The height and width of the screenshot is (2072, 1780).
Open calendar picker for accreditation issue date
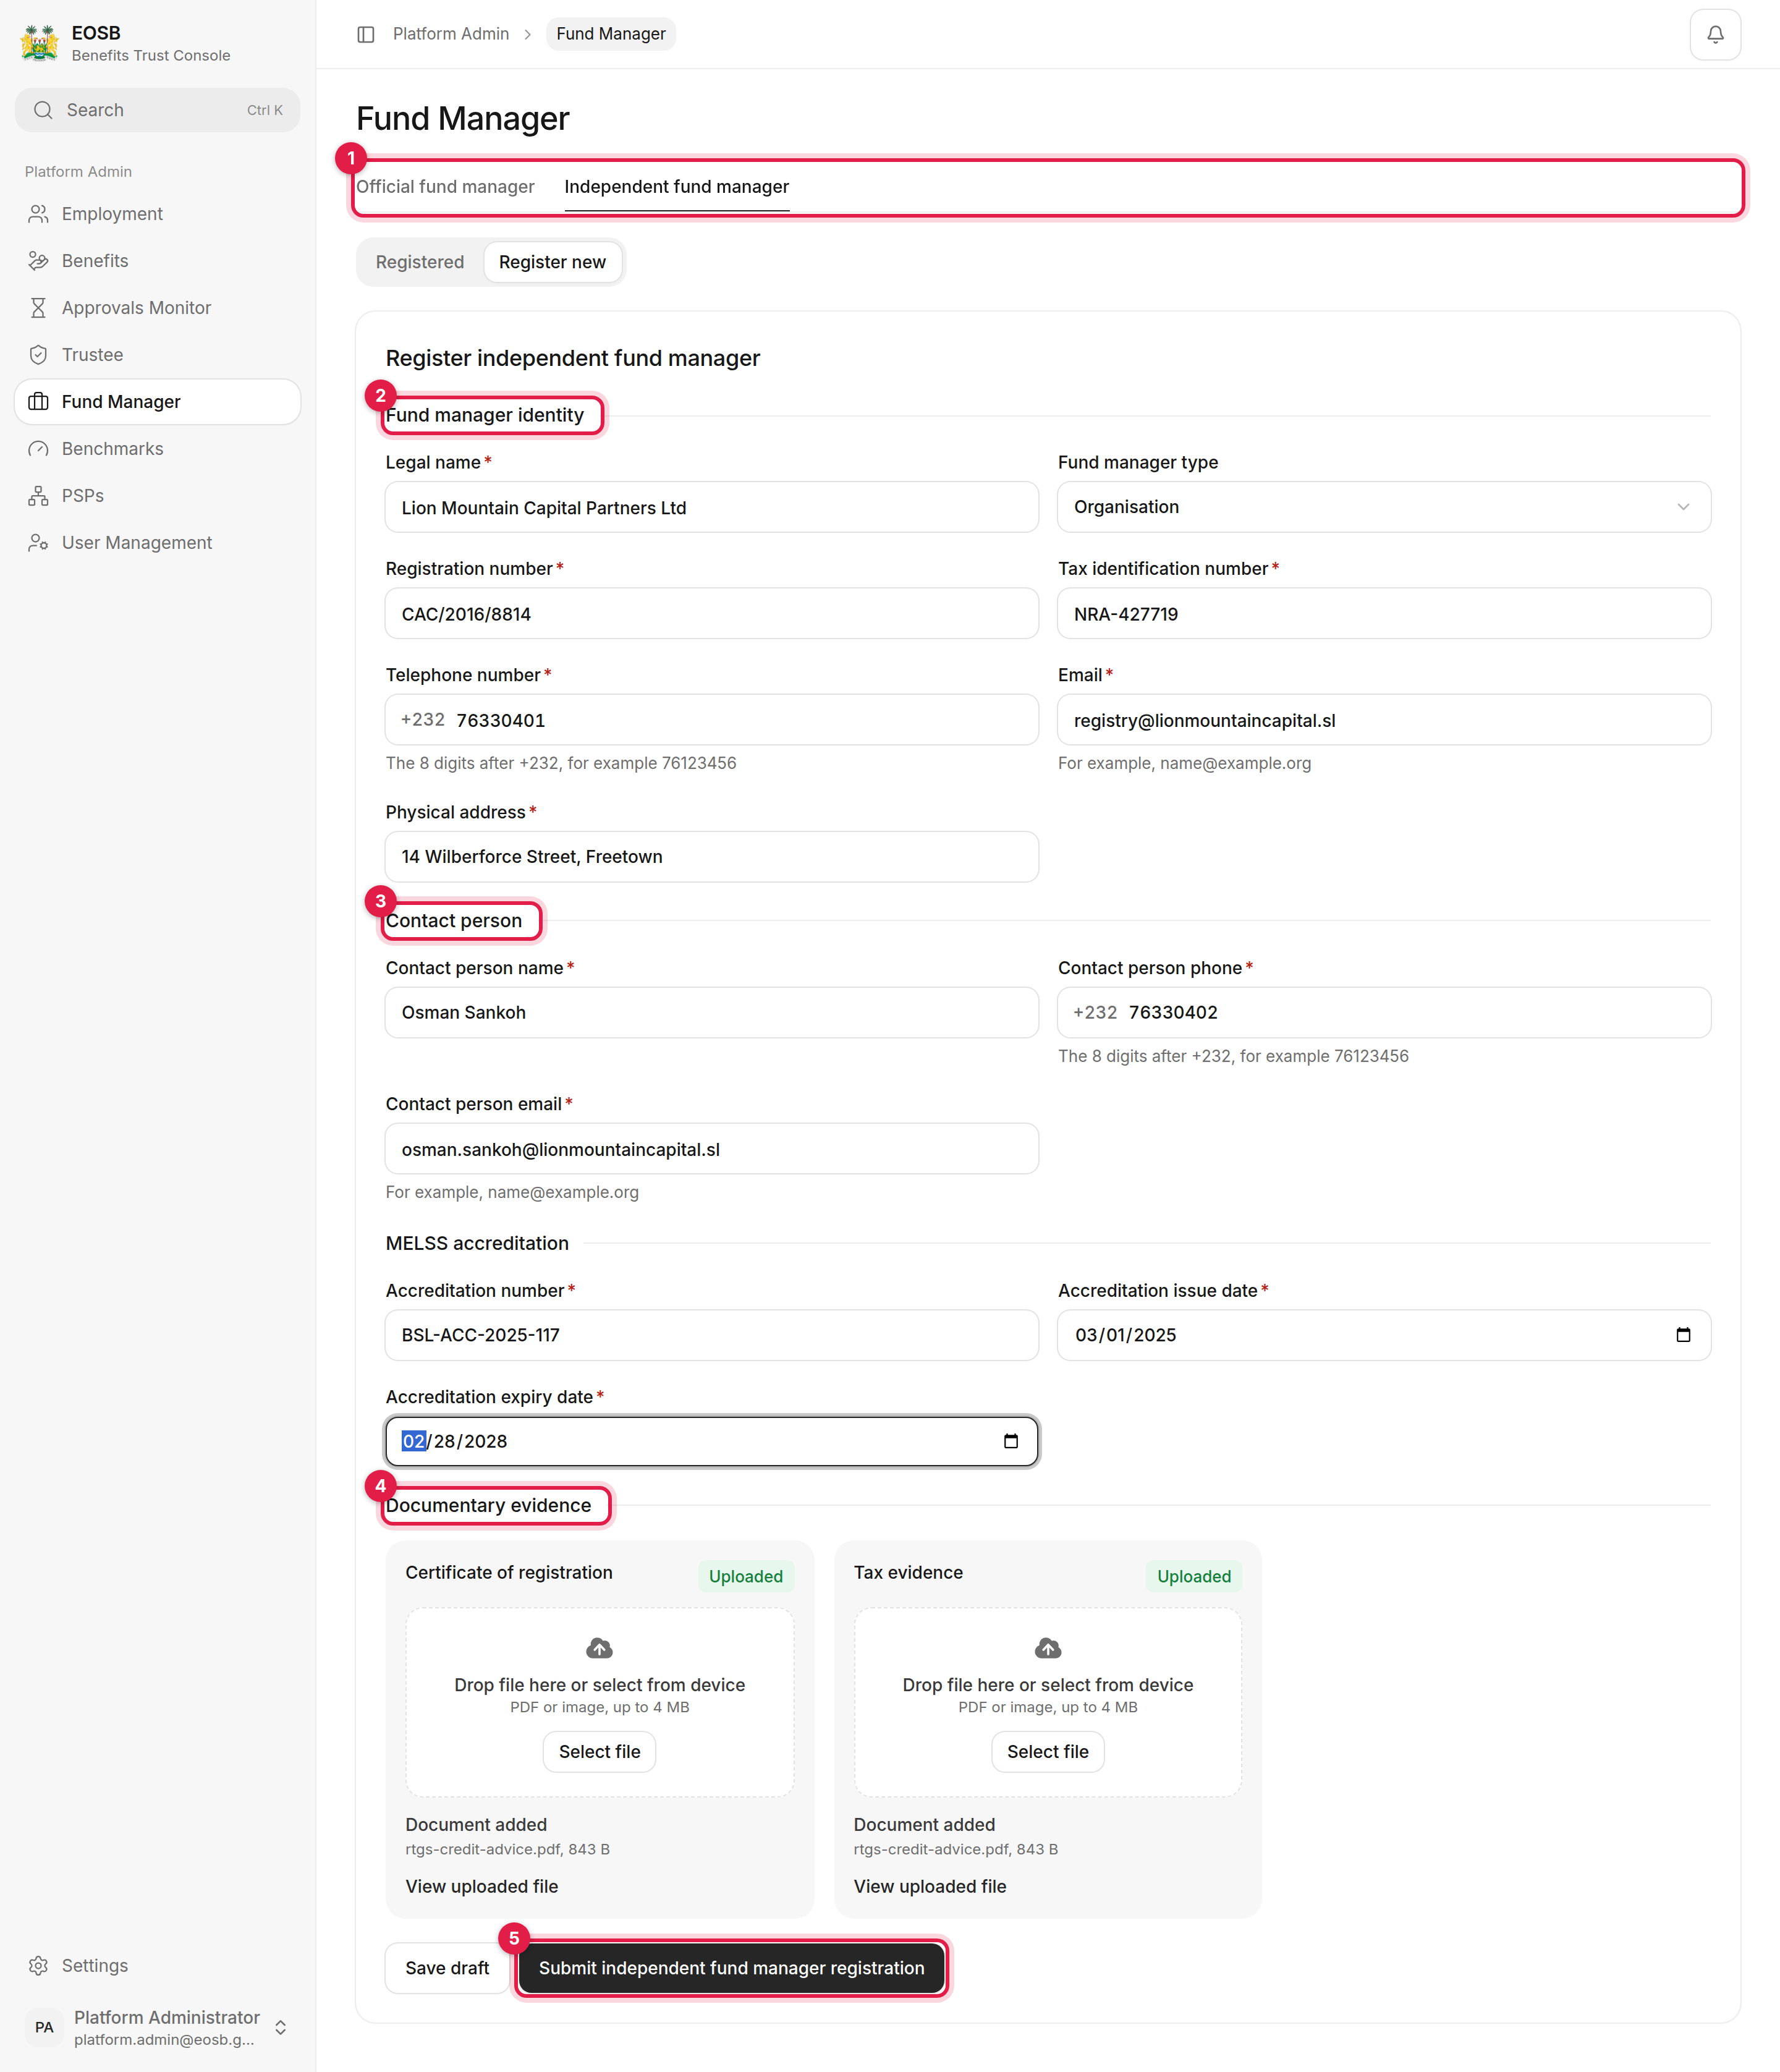click(1683, 1335)
